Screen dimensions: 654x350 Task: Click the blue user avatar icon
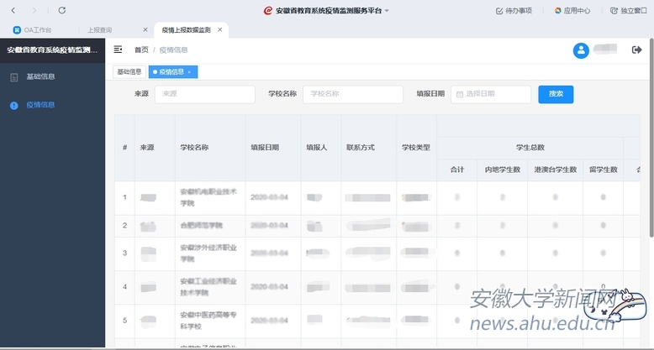click(581, 50)
